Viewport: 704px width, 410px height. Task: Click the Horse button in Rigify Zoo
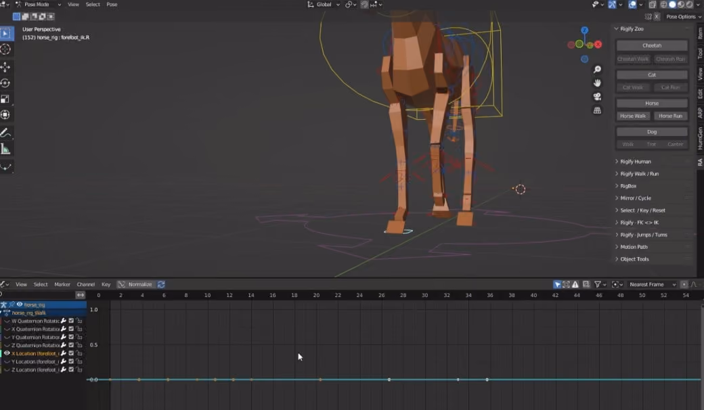[x=652, y=103]
